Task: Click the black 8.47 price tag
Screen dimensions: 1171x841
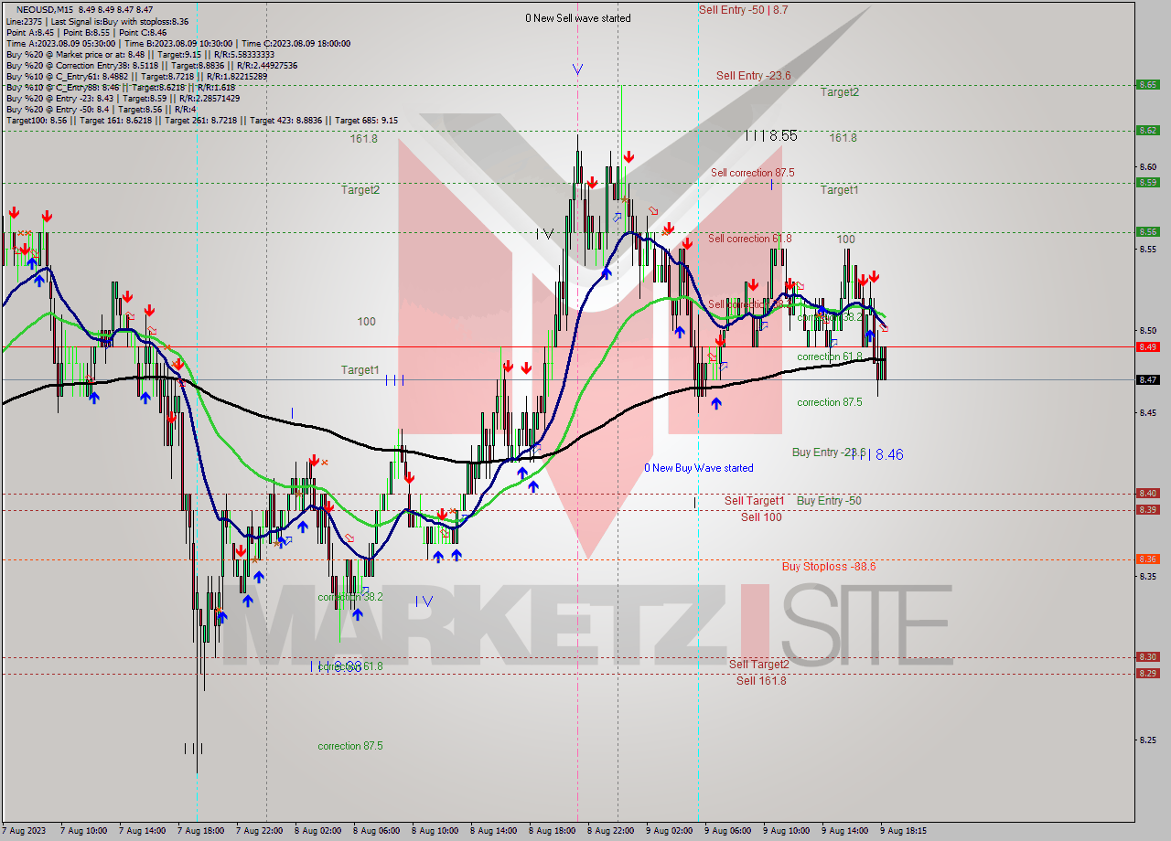Action: [1147, 379]
